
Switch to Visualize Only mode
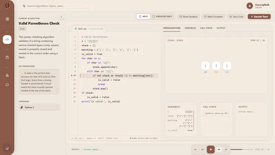point(162,17)
